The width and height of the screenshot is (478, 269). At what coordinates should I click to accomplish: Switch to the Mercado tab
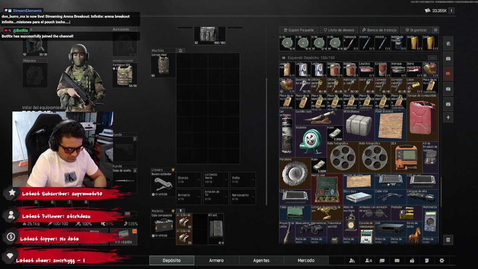306,260
